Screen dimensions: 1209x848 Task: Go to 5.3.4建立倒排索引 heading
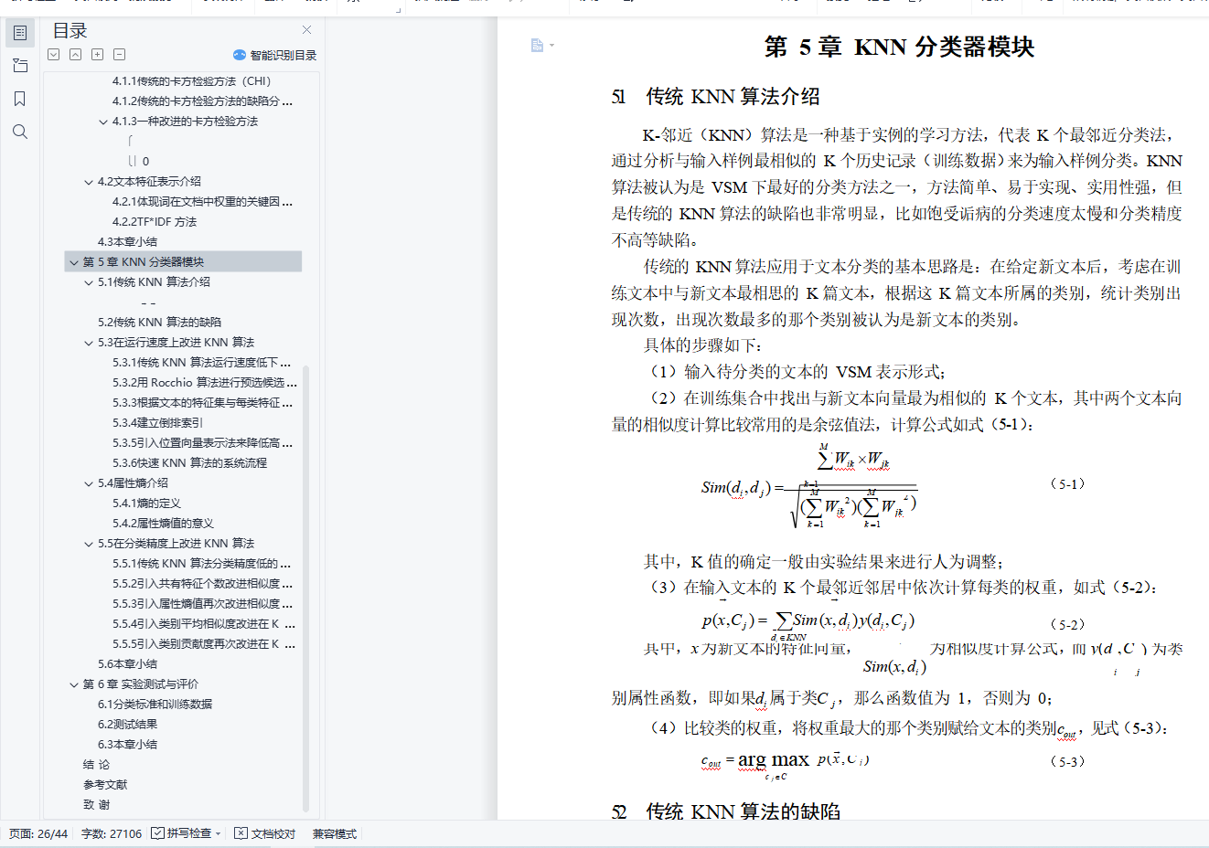pos(158,423)
